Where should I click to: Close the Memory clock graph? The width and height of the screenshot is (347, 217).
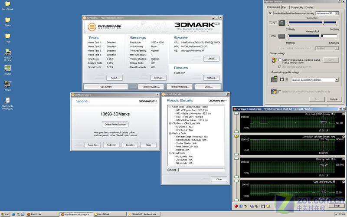tap(344, 159)
